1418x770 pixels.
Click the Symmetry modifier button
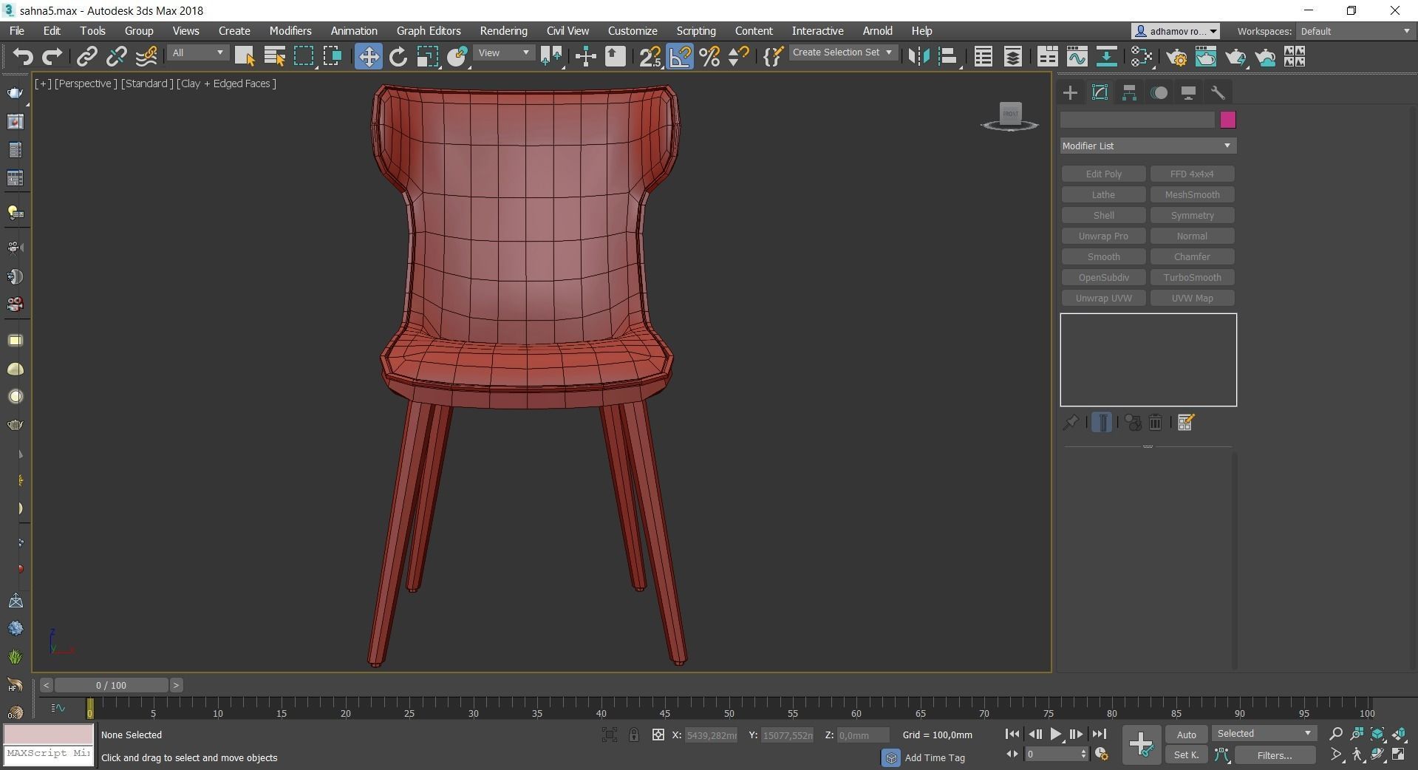[1192, 215]
